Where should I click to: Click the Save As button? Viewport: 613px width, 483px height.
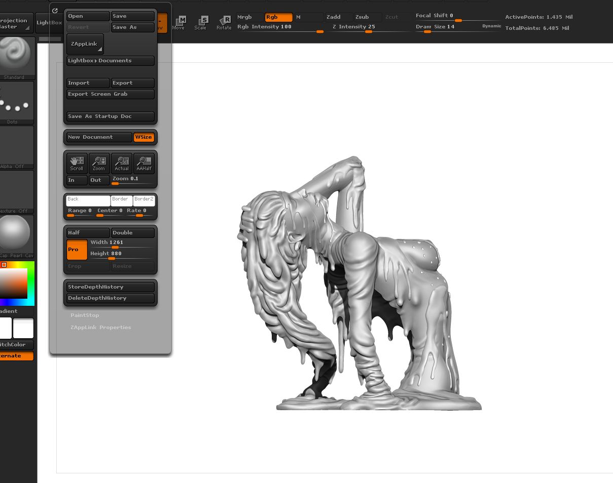[x=133, y=27]
